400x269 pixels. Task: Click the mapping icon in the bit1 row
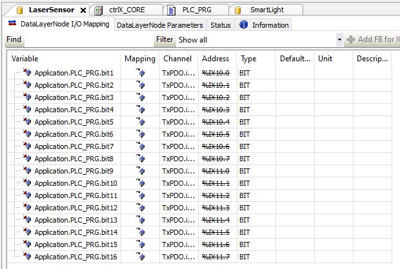pos(140,73)
